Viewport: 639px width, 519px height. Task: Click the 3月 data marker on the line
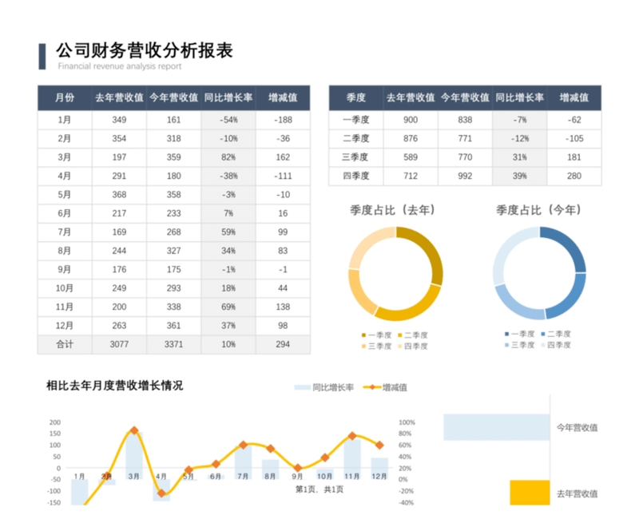(x=134, y=430)
